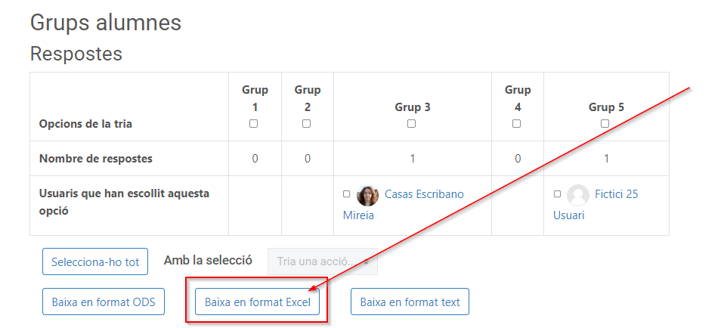
Task: Enable the Grup 5 checkbox
Action: (x=605, y=124)
